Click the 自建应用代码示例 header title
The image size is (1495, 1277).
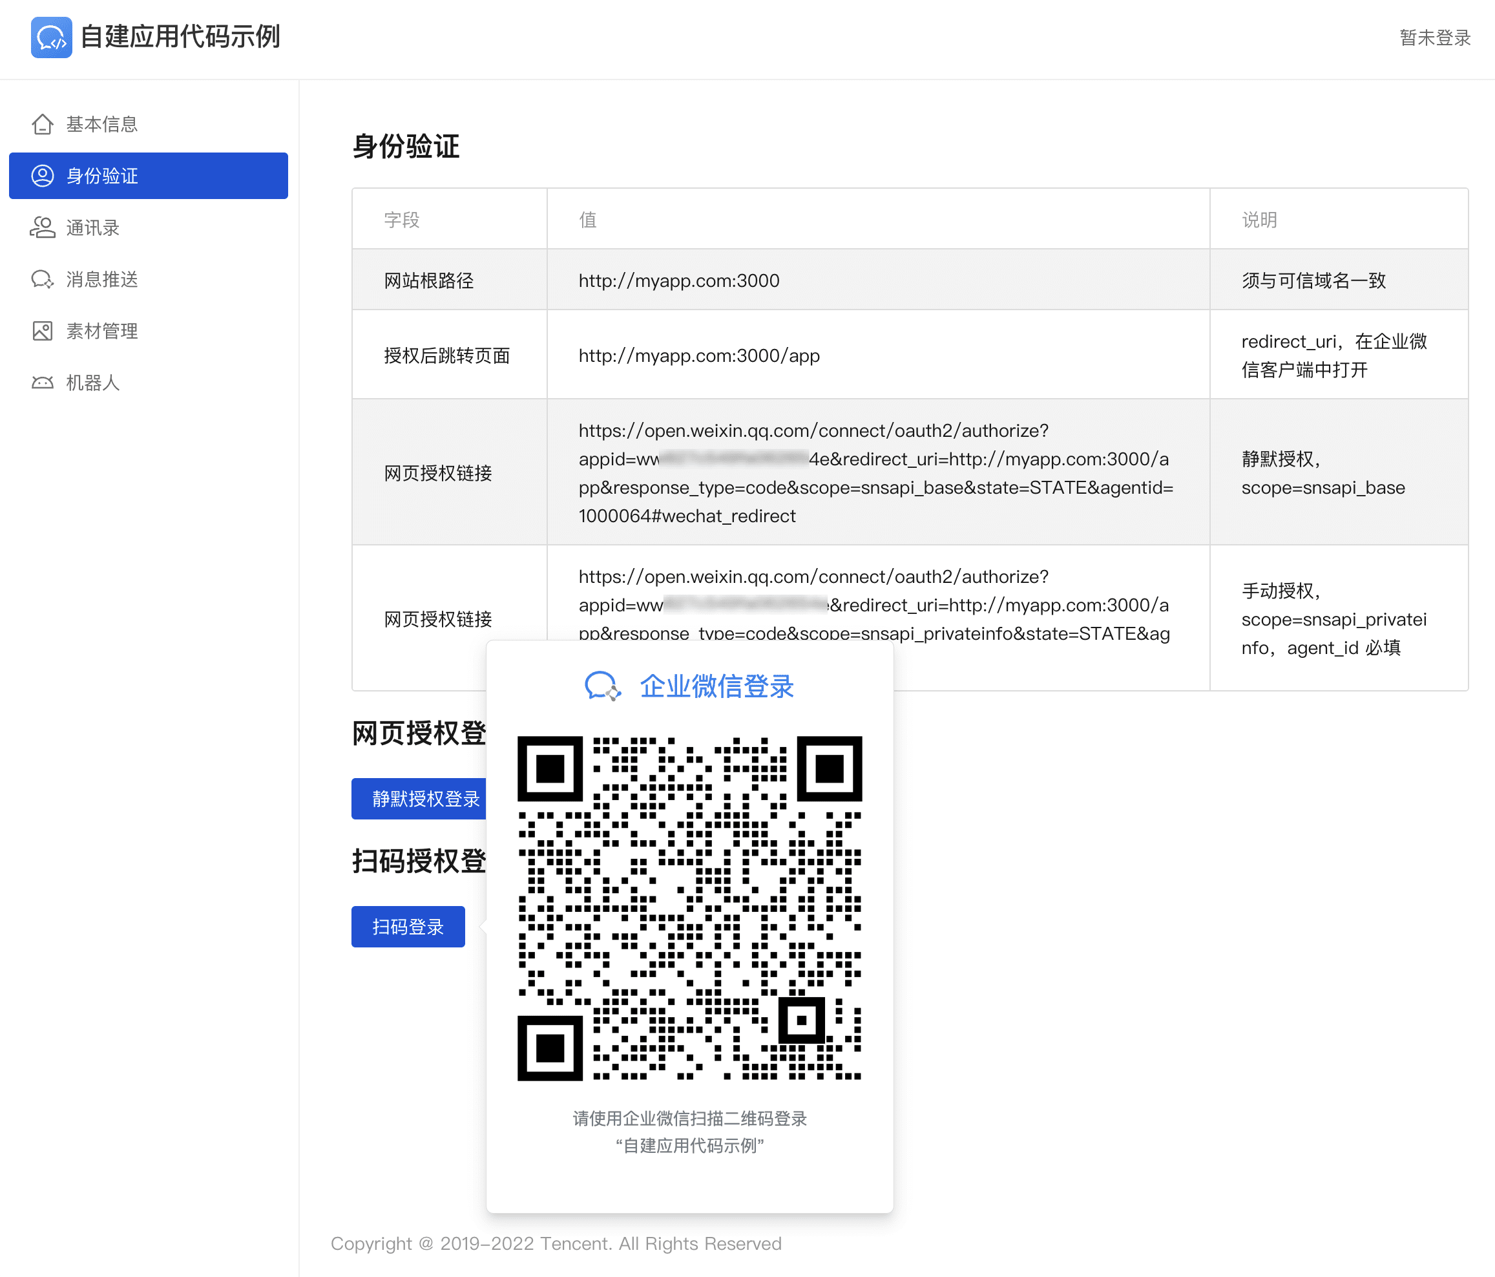[x=180, y=37]
